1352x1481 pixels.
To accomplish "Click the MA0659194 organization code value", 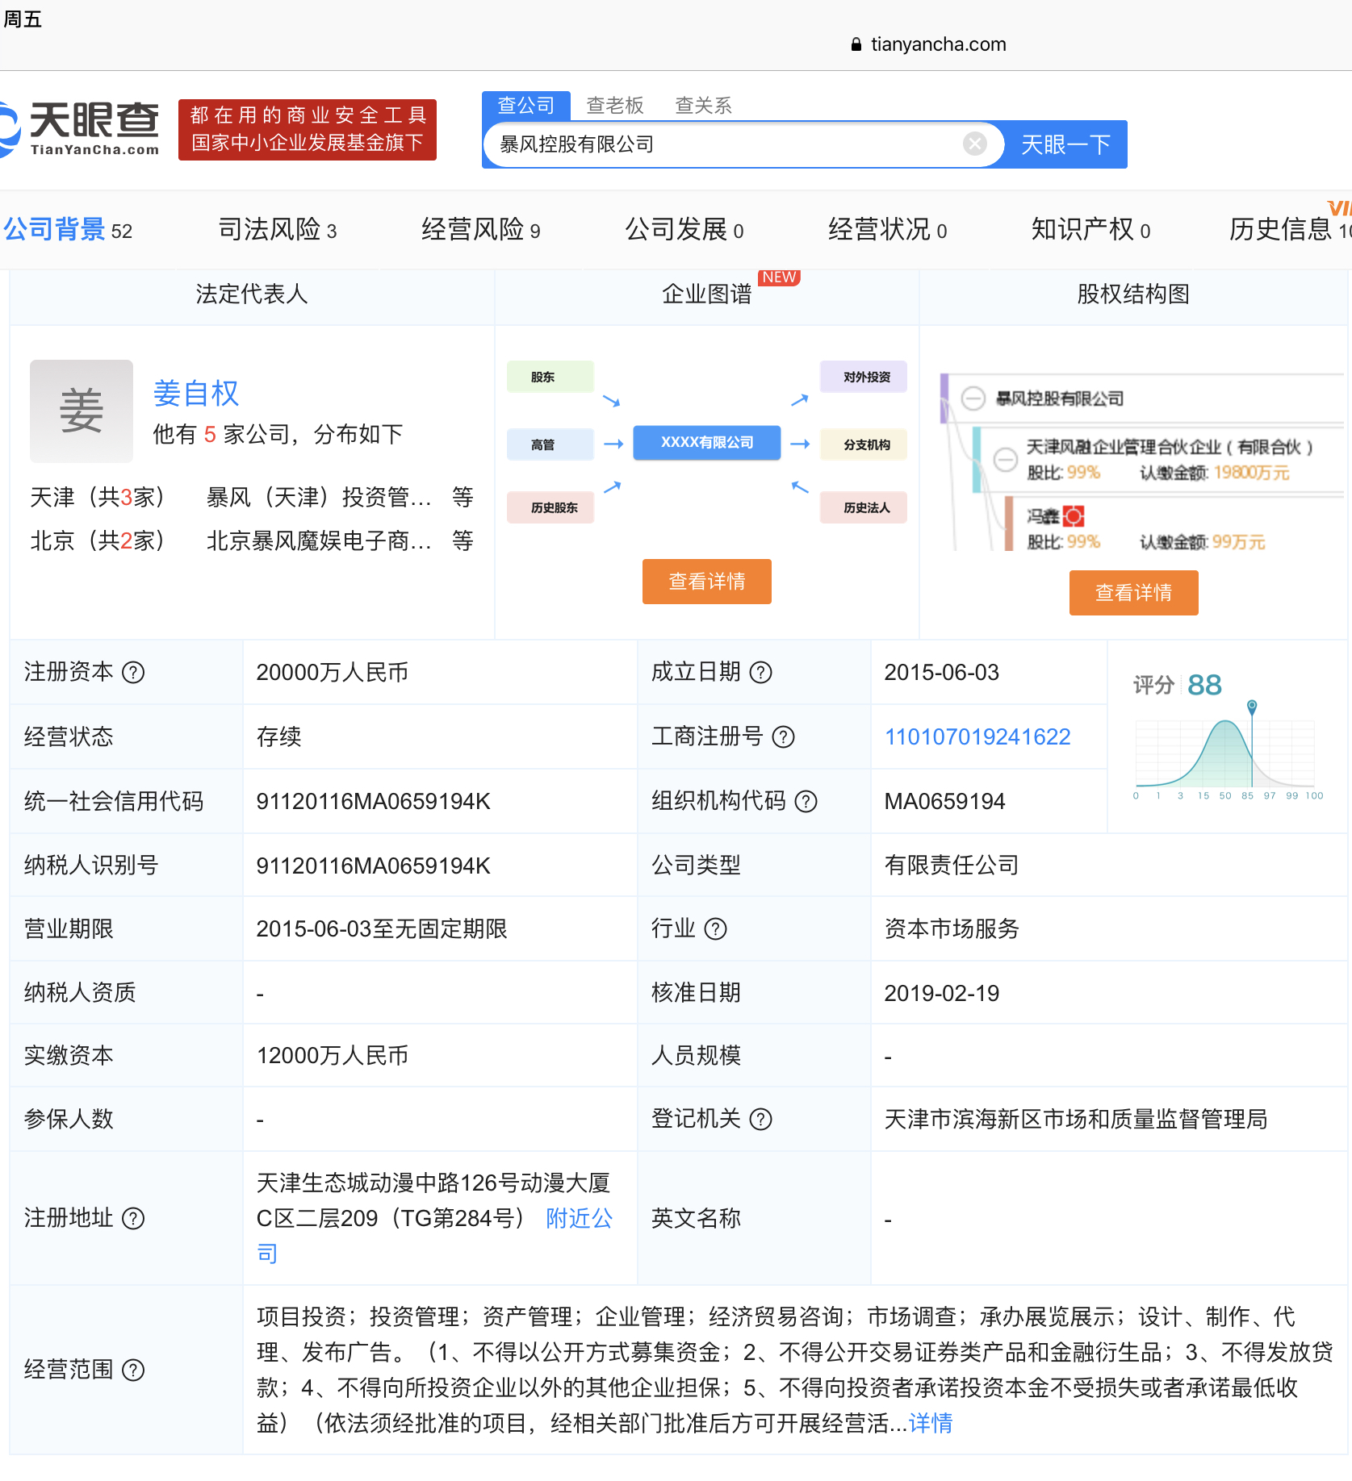I will pos(945,801).
